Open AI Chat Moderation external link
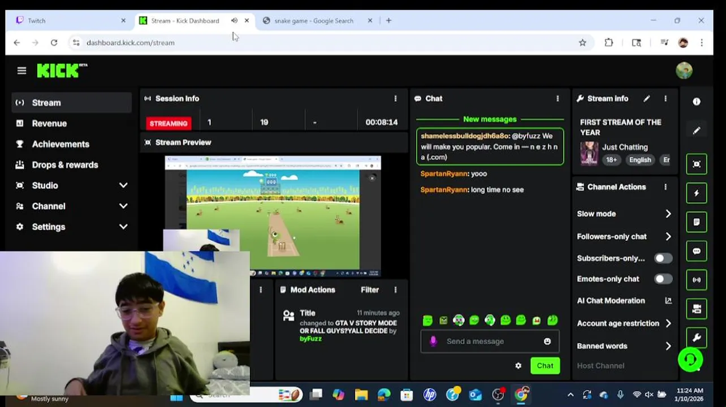 tap(668, 301)
